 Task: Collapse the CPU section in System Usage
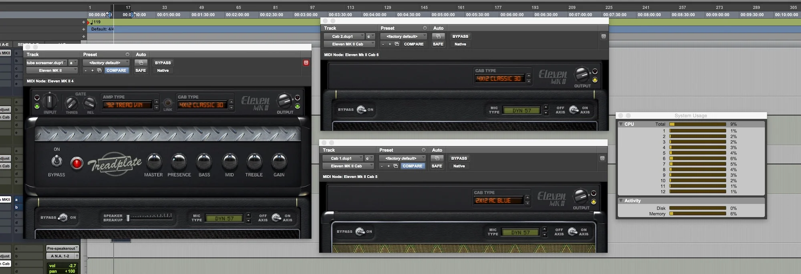coord(621,124)
